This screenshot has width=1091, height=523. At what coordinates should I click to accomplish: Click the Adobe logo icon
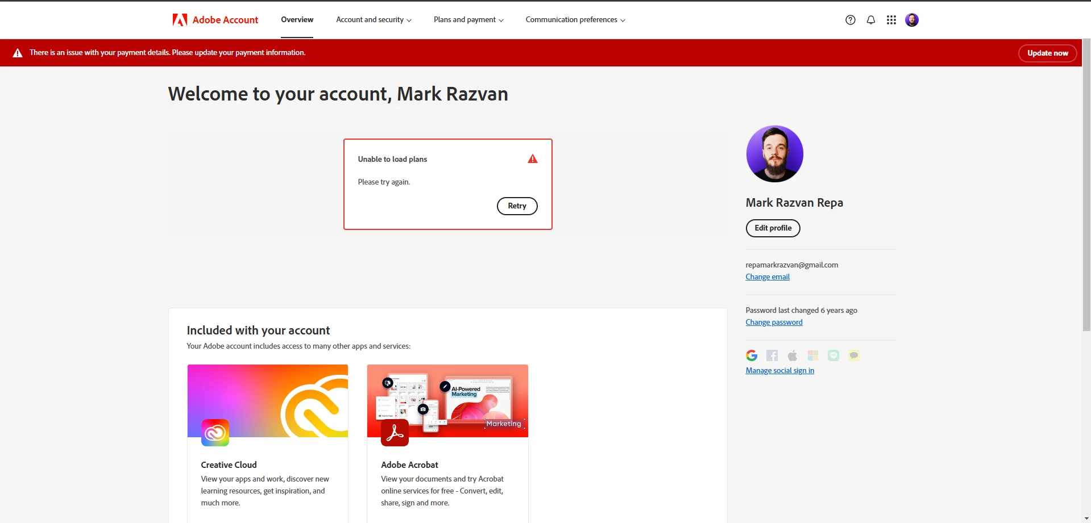pos(180,20)
